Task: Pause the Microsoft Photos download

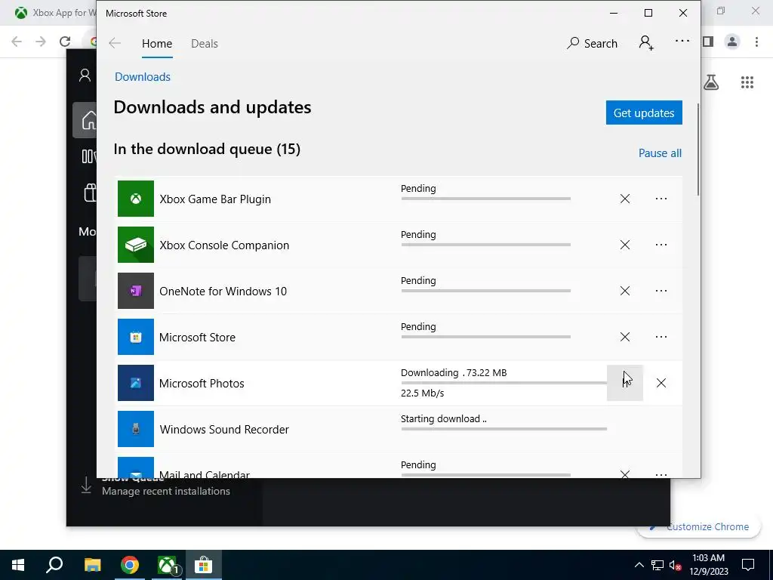Action: [x=624, y=383]
